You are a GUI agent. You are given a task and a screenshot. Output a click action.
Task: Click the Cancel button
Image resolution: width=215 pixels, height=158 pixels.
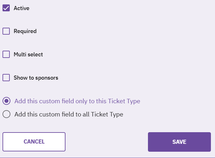[x=34, y=142]
